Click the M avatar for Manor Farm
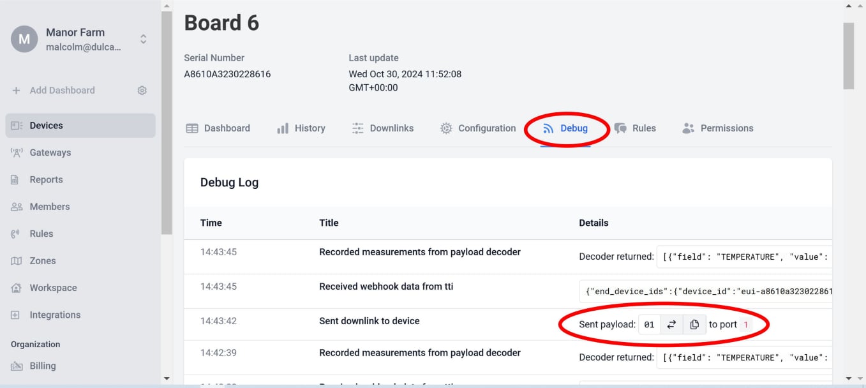The image size is (866, 388). pos(24,39)
